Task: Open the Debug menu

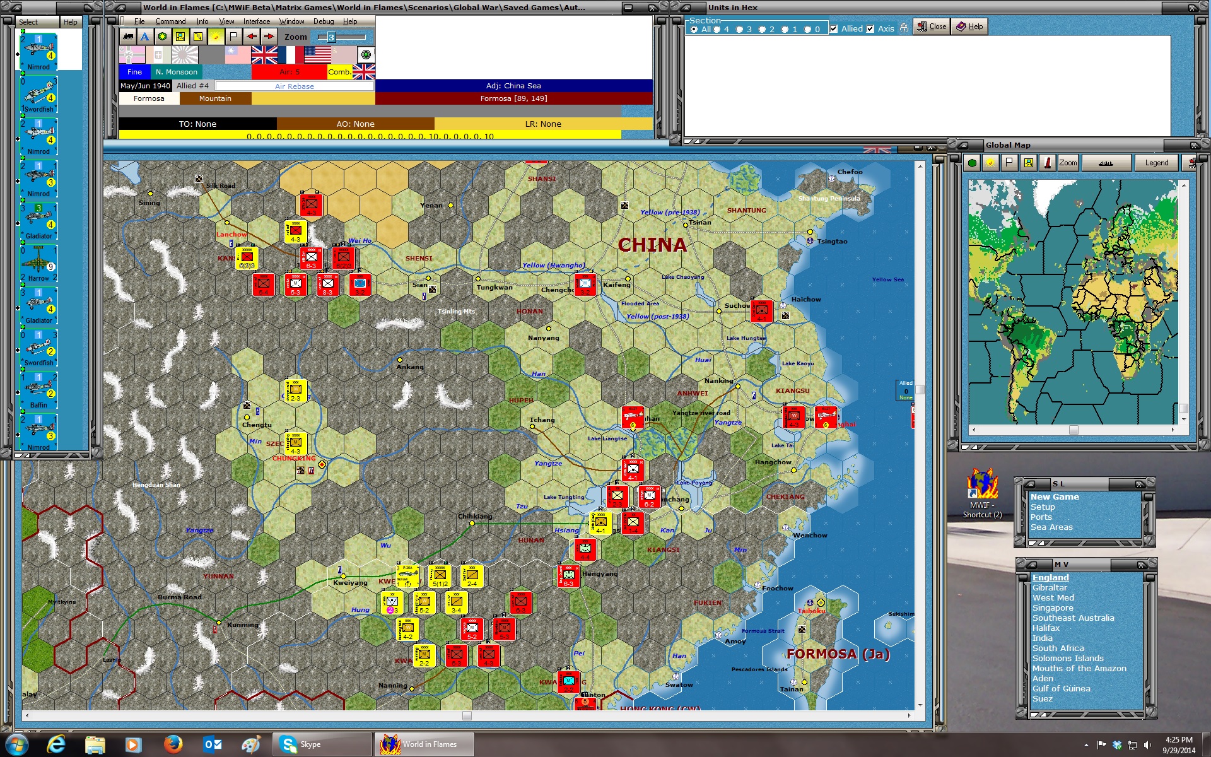Action: [324, 21]
